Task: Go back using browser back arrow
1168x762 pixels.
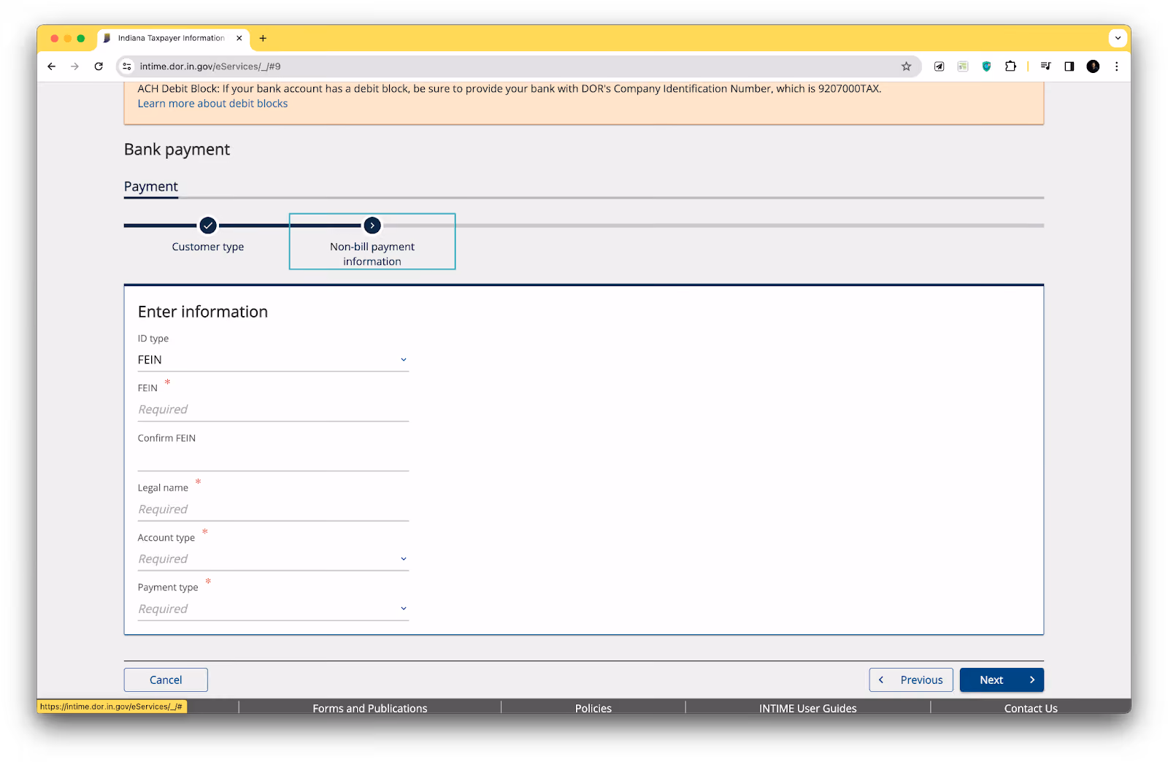Action: click(51, 66)
